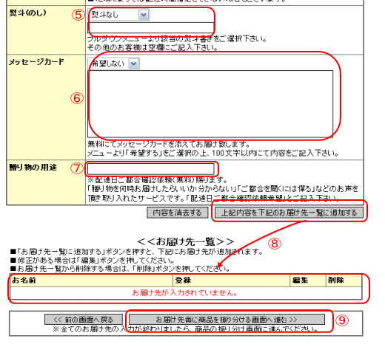Viewport: 385px width, 347px height.
Task: Click the circled number 9 marker
Action: point(342,320)
